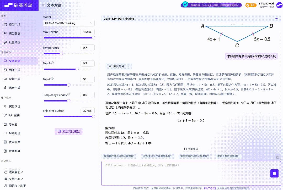The height and width of the screenshot is (190, 283).
Task: Open the 联系我们 external link
Action: pyautogui.click(x=14, y=172)
